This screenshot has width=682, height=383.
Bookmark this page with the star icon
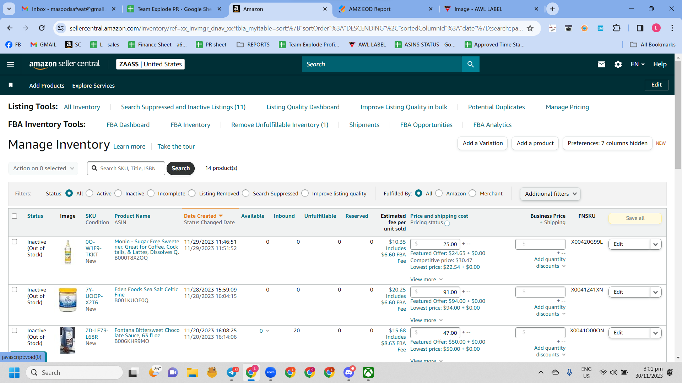[x=530, y=28]
